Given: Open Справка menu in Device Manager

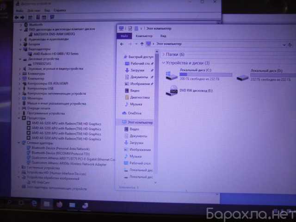Looking at the screenshot, I should pyautogui.click(x=60, y=10).
